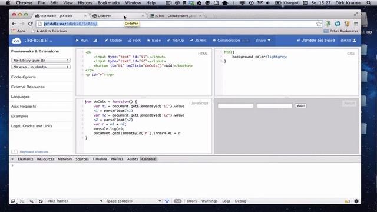Open Spotlight search in the menu bar

pyautogui.click(x=369, y=3)
